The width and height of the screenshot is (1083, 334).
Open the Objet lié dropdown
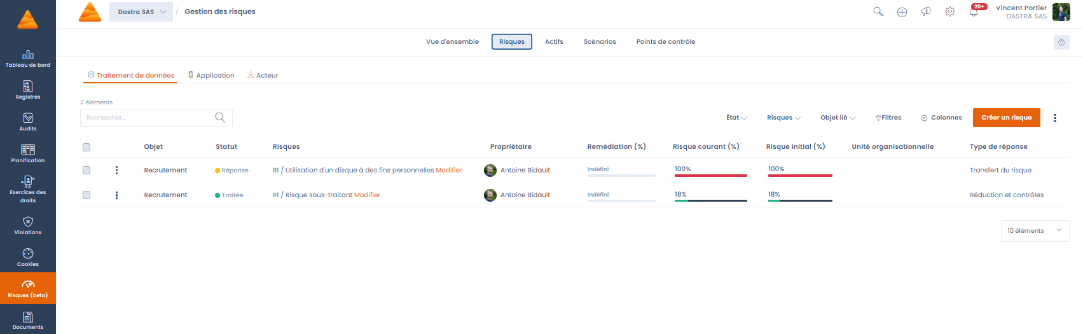[838, 118]
